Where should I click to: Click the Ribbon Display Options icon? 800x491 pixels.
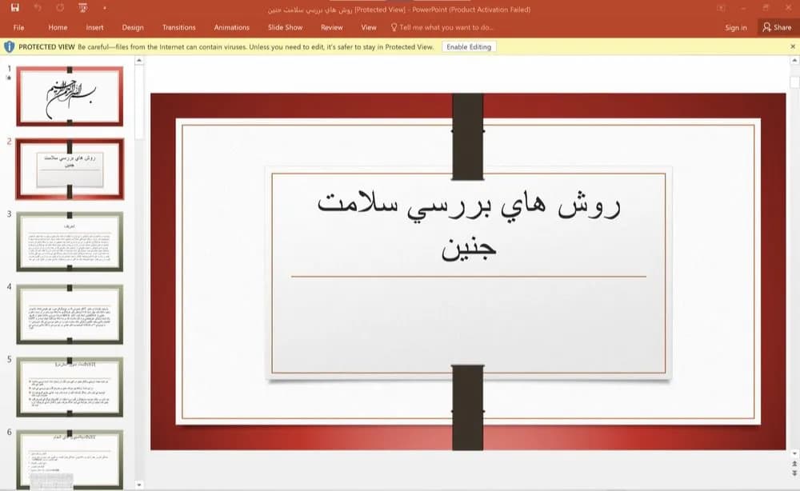721,8
